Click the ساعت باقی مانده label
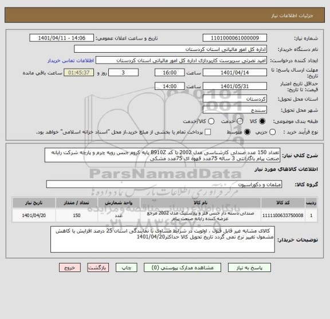 (x=42, y=73)
